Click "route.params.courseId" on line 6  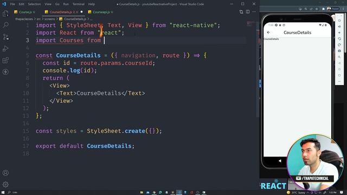[x=116, y=63]
